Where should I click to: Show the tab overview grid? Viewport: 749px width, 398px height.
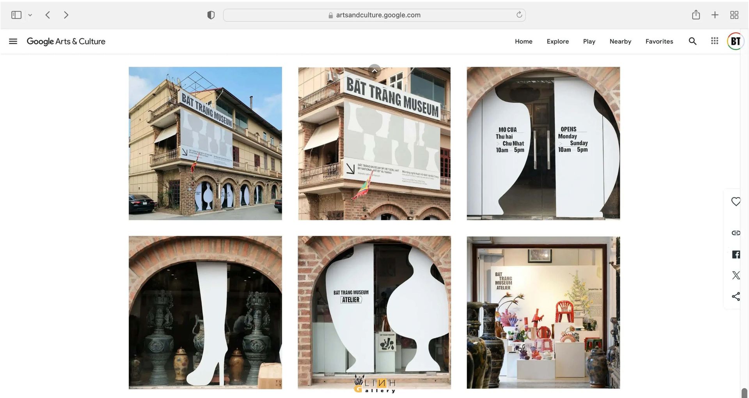coord(734,15)
